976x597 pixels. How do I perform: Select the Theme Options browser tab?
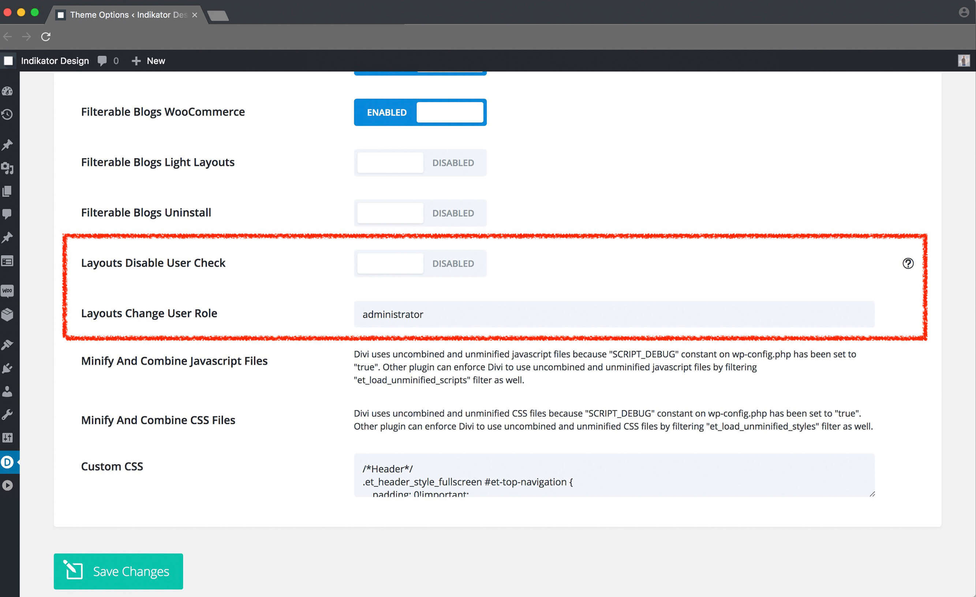[x=127, y=15]
